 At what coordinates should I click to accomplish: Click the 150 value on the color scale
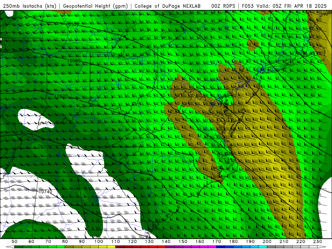click(183, 242)
